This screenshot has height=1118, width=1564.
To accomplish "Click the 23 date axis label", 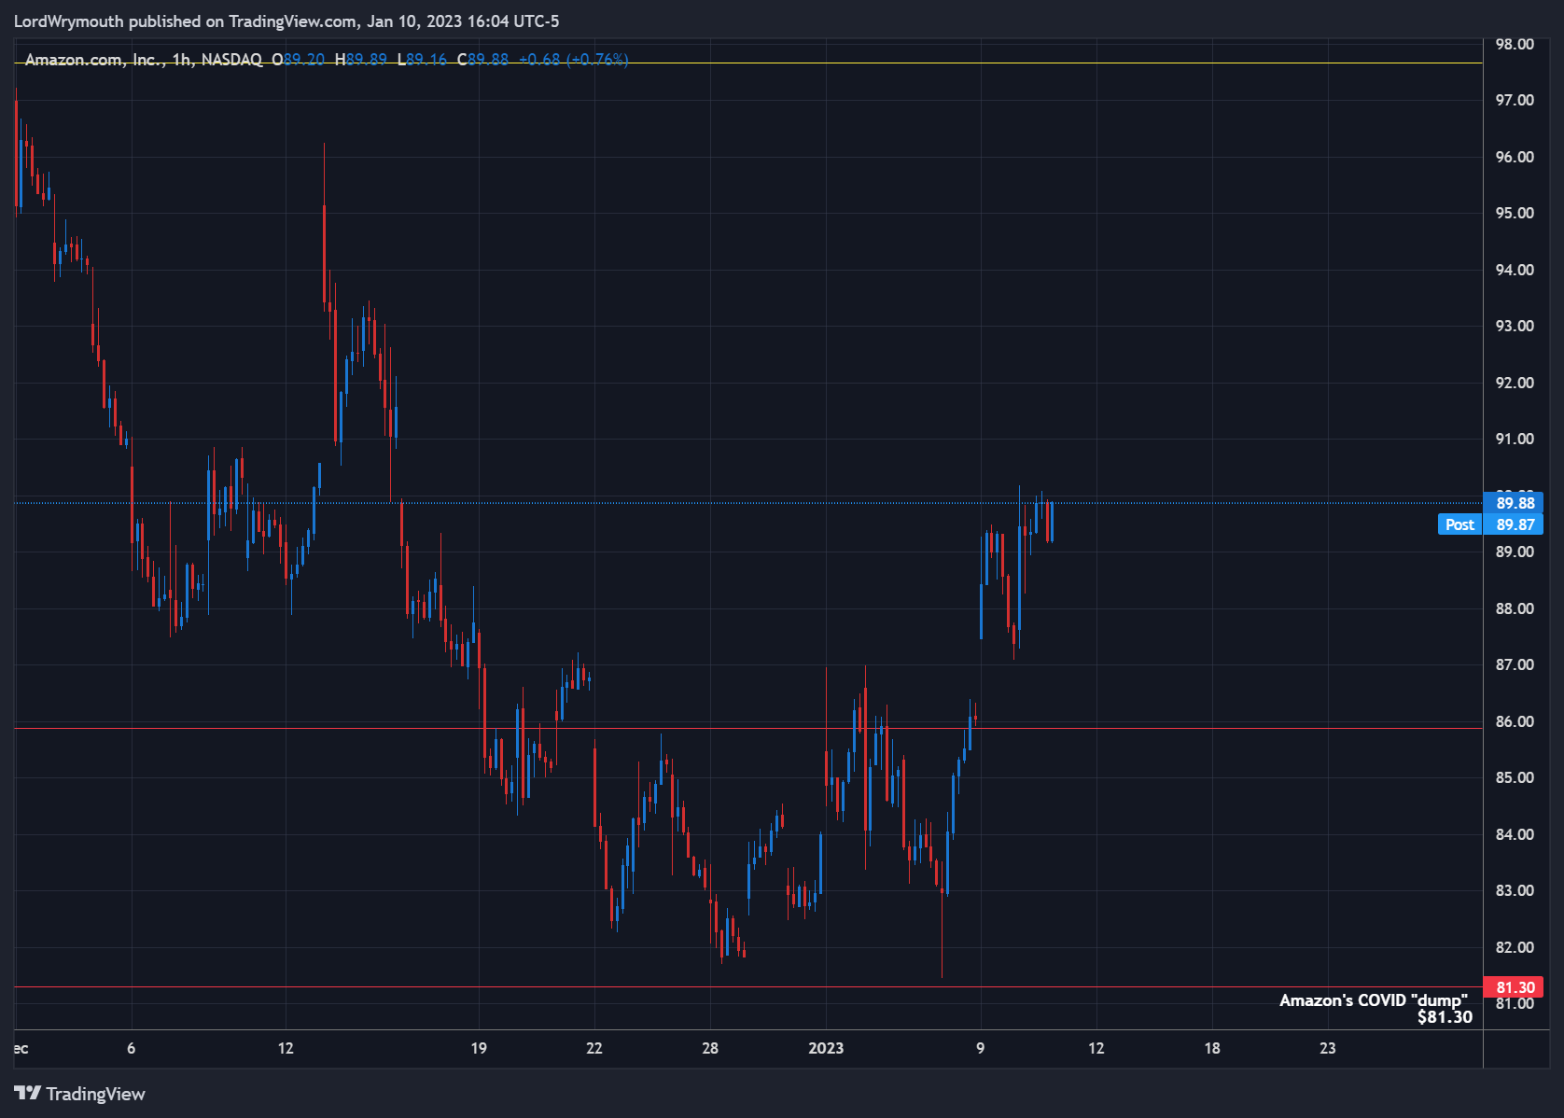I will coord(1327,1048).
